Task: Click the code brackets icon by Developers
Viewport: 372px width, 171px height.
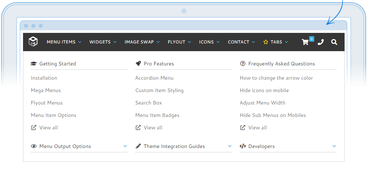Action: tap(243, 146)
